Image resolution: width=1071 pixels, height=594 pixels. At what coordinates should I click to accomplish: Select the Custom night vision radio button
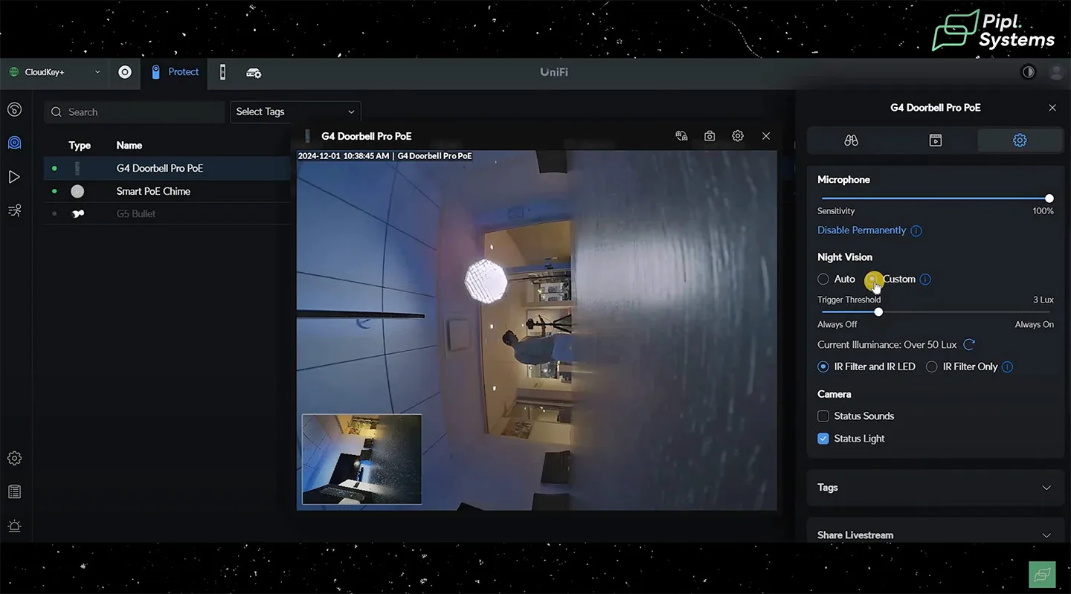[x=872, y=280]
